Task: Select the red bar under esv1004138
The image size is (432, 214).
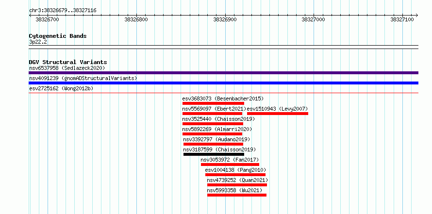Action: click(235, 175)
